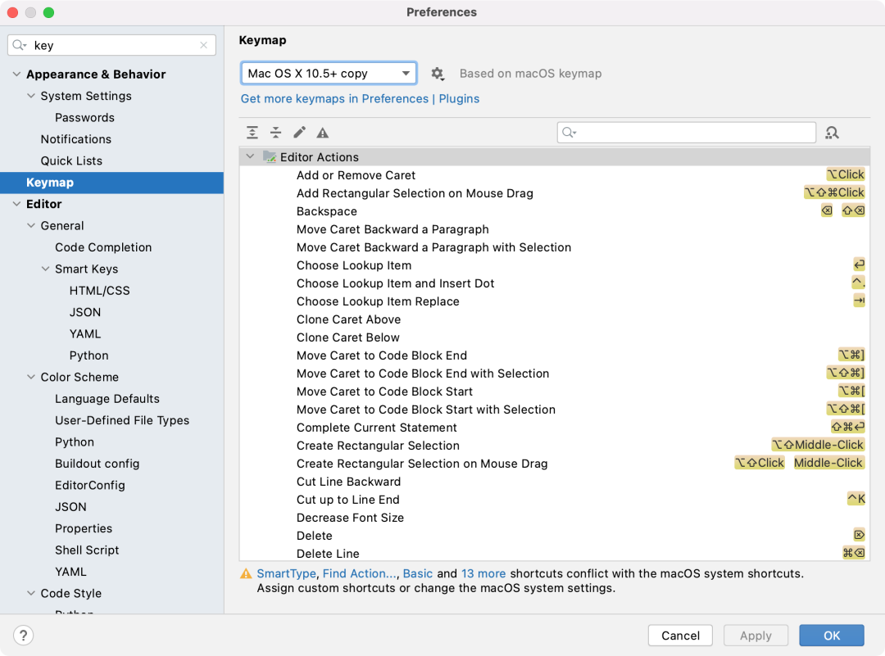Viewport: 885px width, 656px height.
Task: Click the Apply button
Action: click(756, 636)
